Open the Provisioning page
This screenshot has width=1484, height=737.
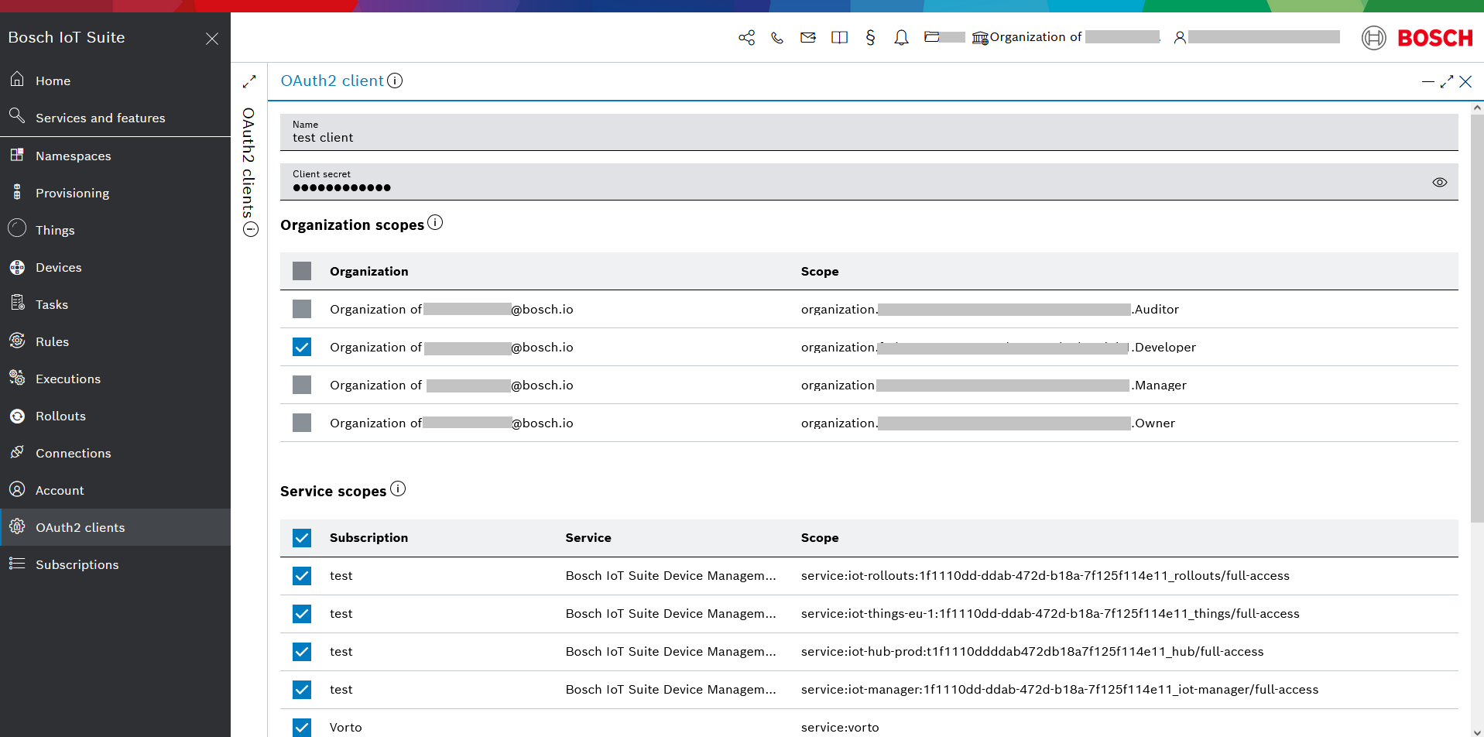pyautogui.click(x=115, y=193)
